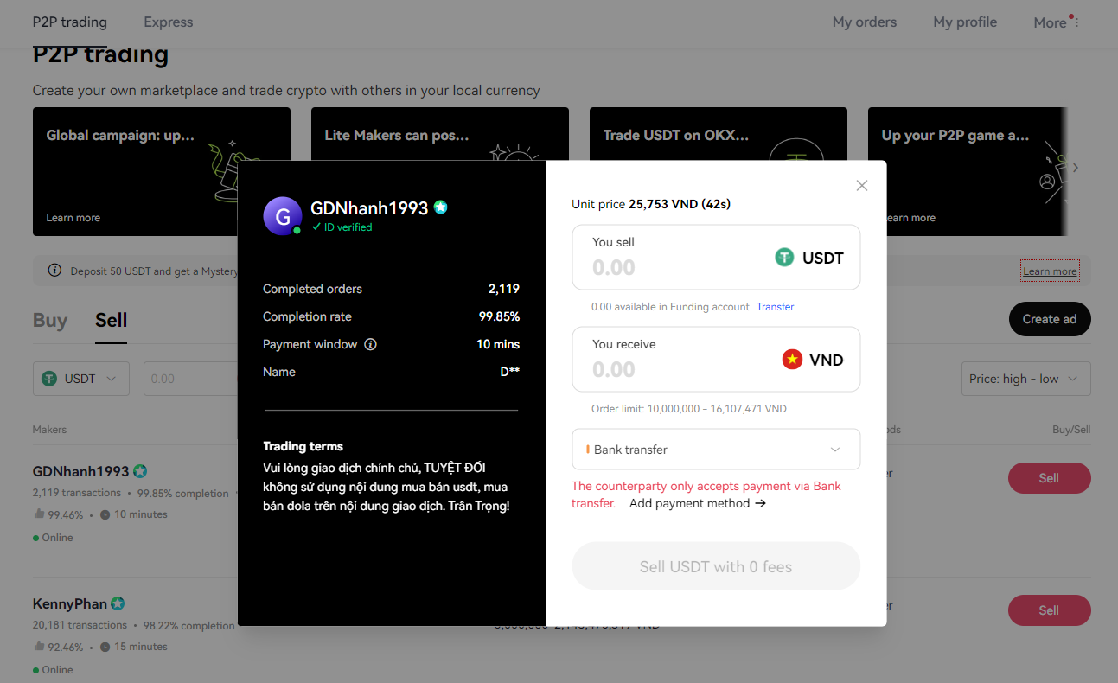The height and width of the screenshot is (683, 1118).
Task: Click Learn more on Global campaign card
Action: pyautogui.click(x=73, y=218)
